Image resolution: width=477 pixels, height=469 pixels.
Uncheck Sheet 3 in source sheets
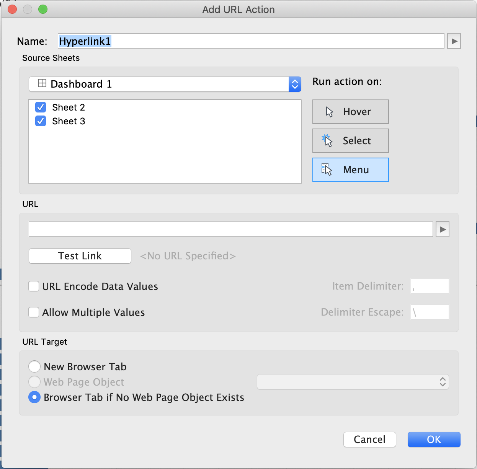pyautogui.click(x=41, y=121)
